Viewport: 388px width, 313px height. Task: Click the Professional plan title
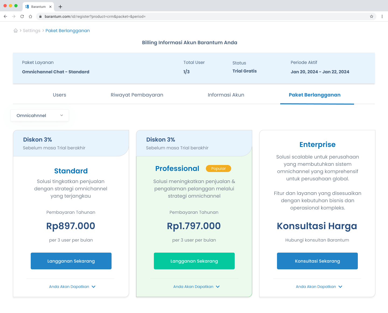(177, 168)
